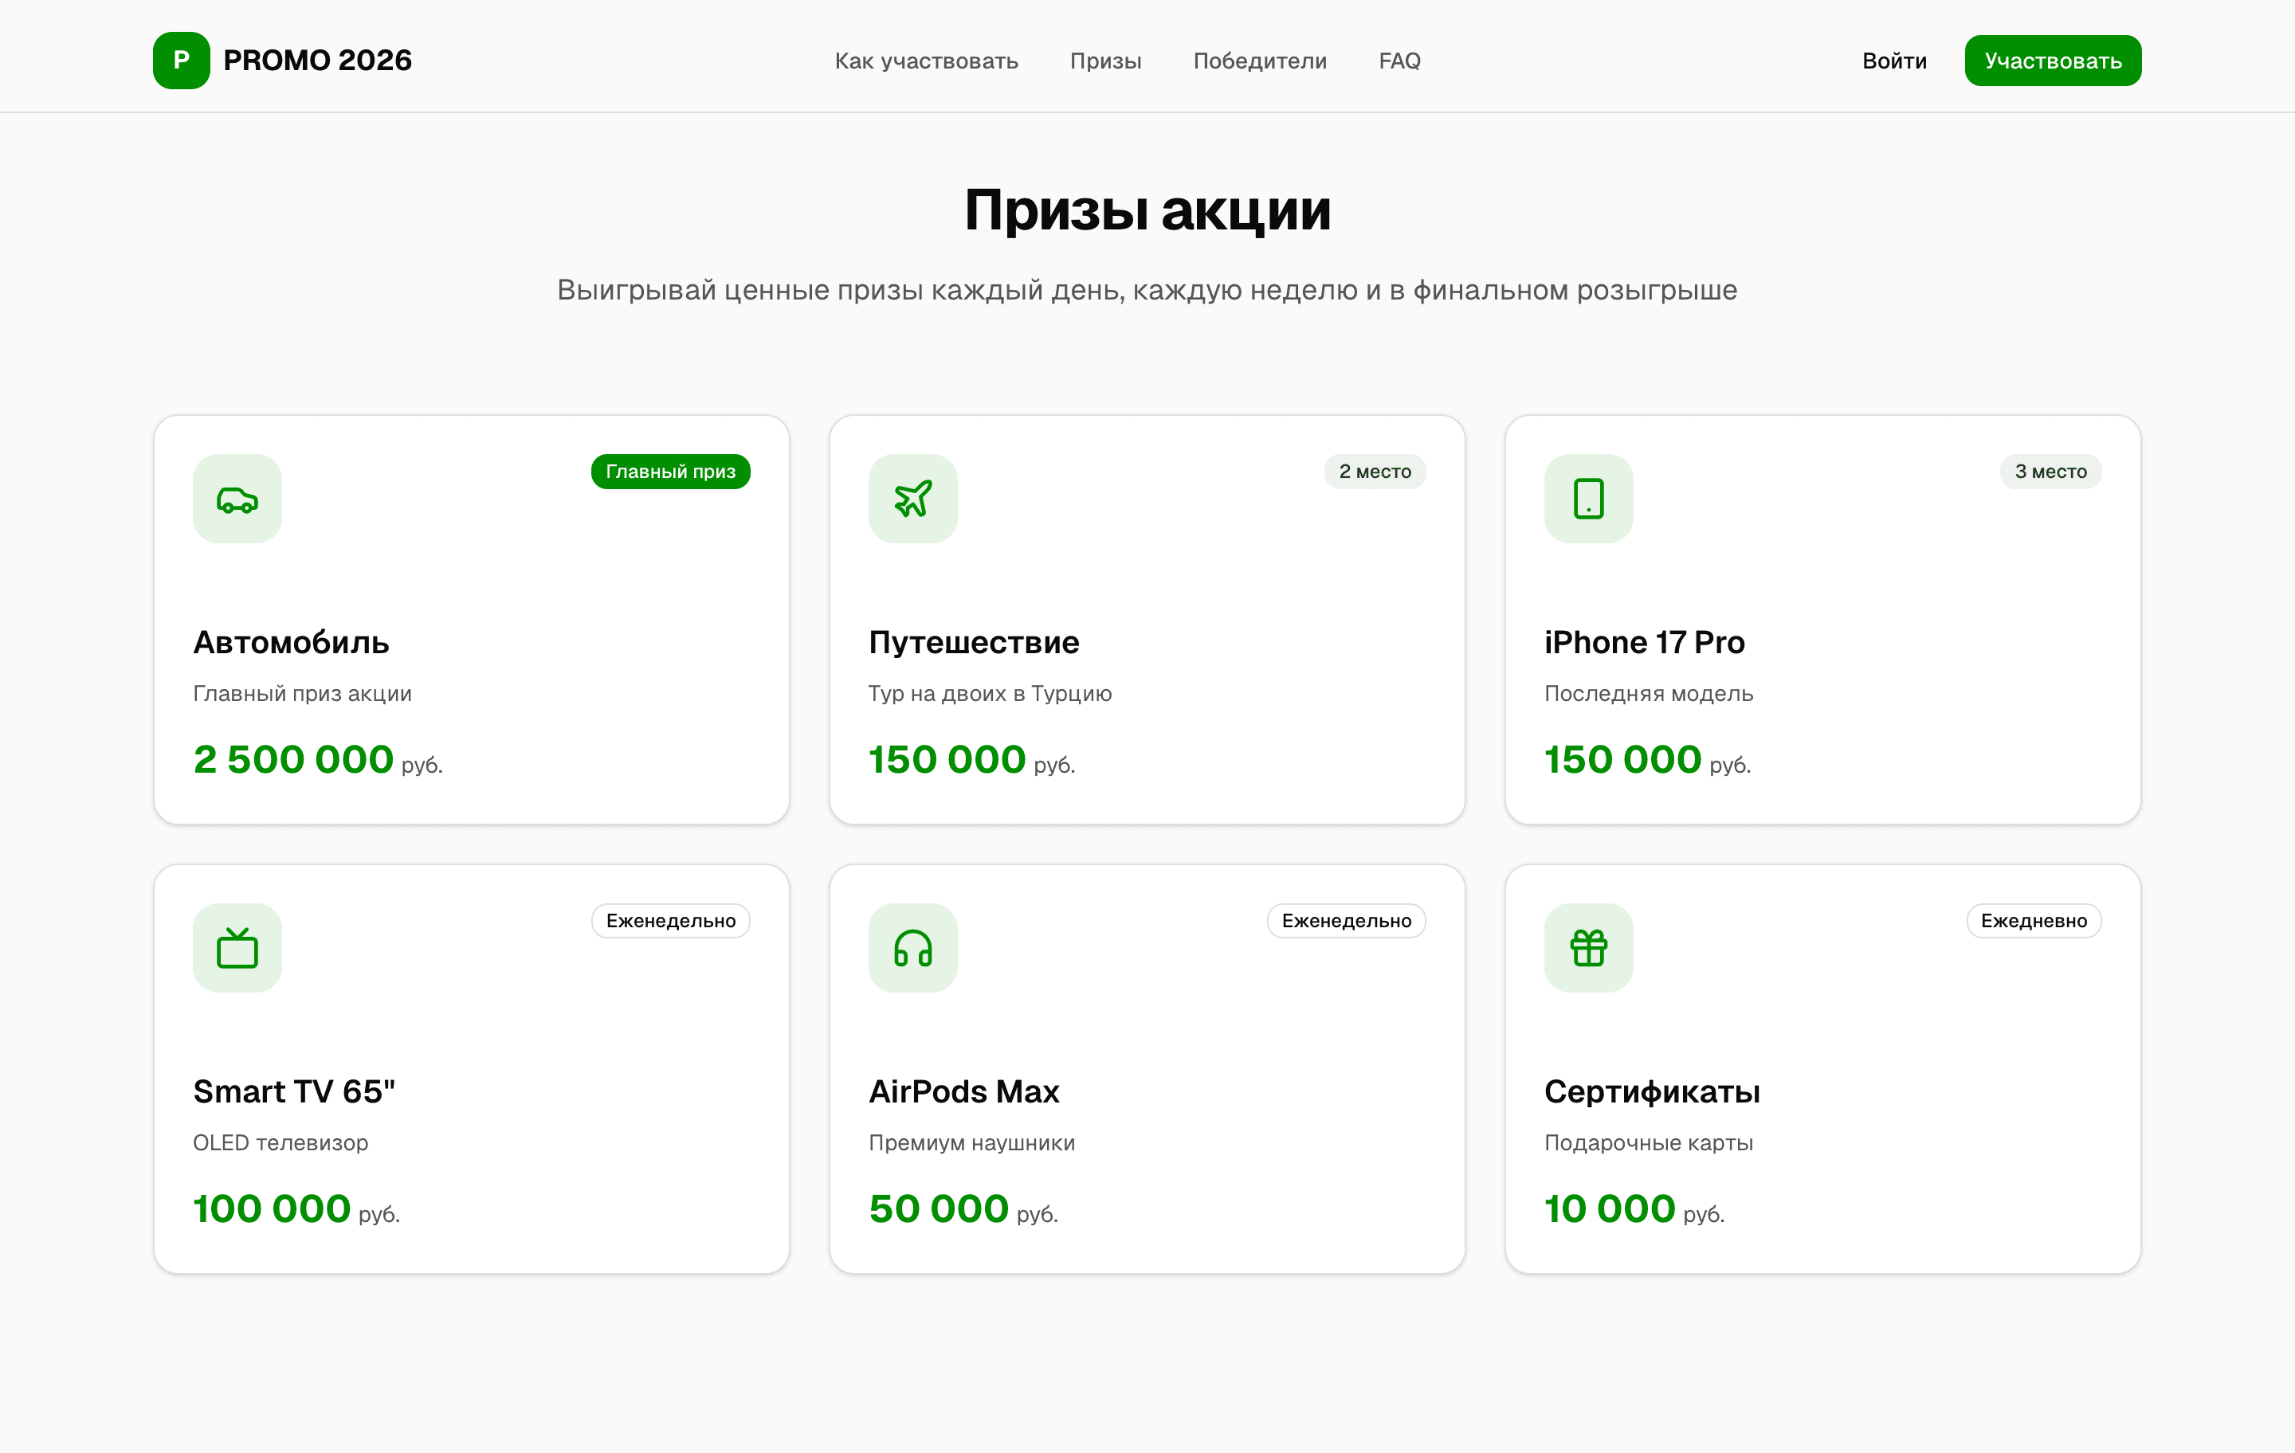Click the headphones icon on AirPods Max card
The image size is (2295, 1453).
(x=913, y=948)
